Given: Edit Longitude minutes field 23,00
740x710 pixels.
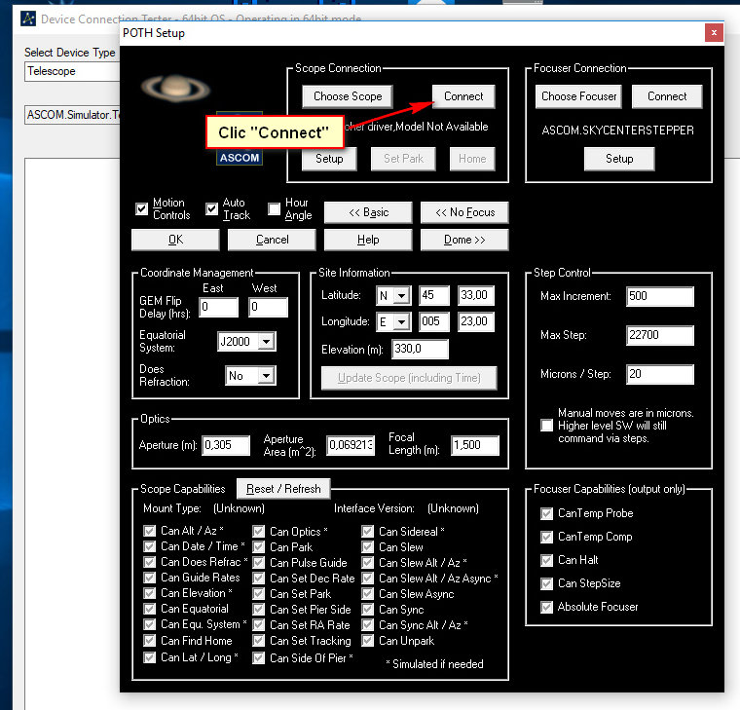Looking at the screenshot, I should tap(476, 322).
